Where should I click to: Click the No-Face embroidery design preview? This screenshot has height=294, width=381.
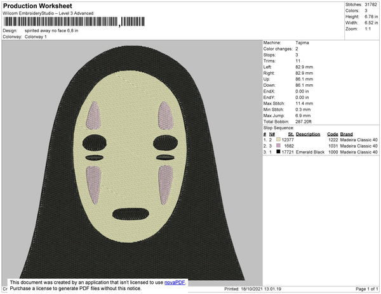(x=132, y=163)
